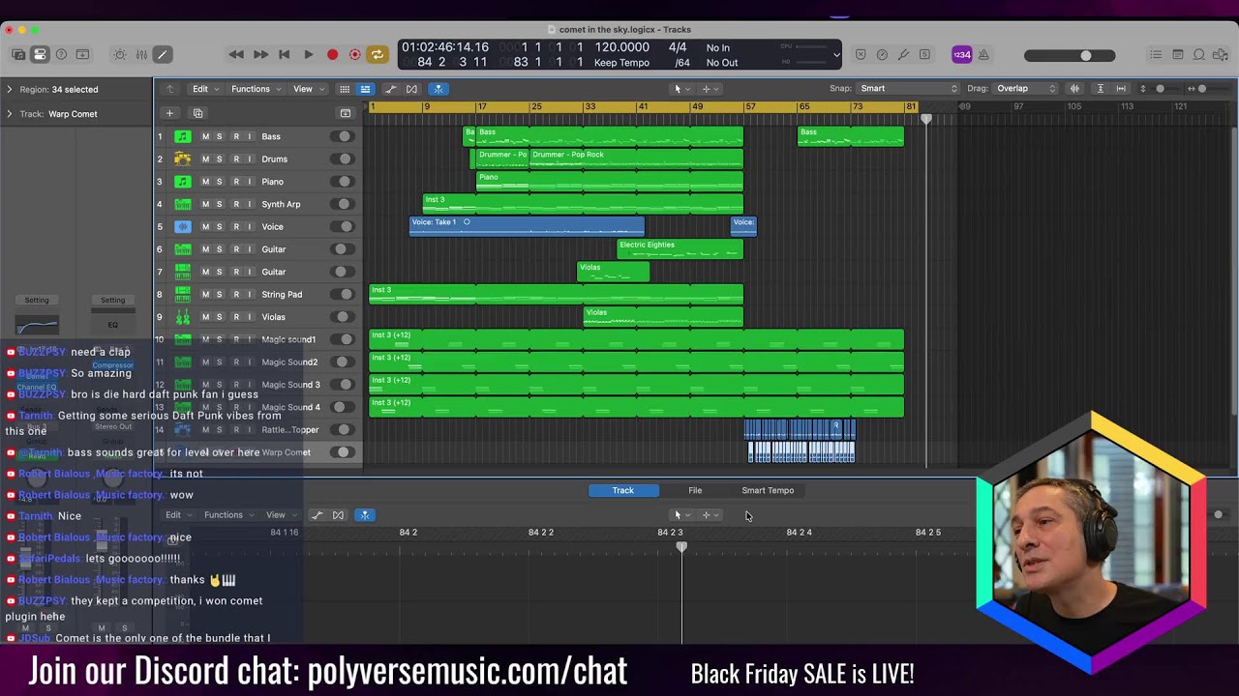Click the Voice track blue waveform icon
Image resolution: width=1239 pixels, height=696 pixels.
click(182, 226)
